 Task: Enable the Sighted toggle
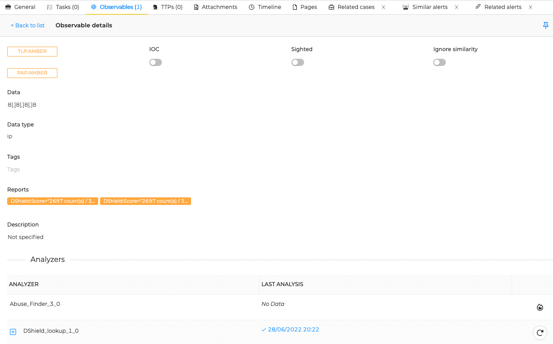297,62
